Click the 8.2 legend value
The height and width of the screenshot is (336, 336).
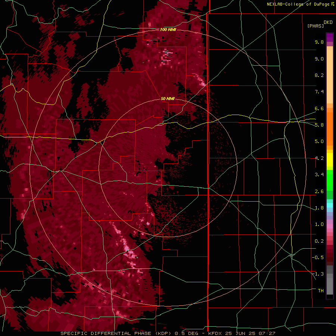(x=319, y=75)
